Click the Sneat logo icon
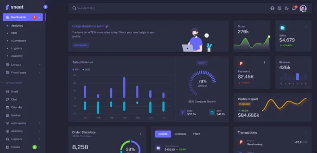This screenshot has height=153, width=317. (x=7, y=7)
